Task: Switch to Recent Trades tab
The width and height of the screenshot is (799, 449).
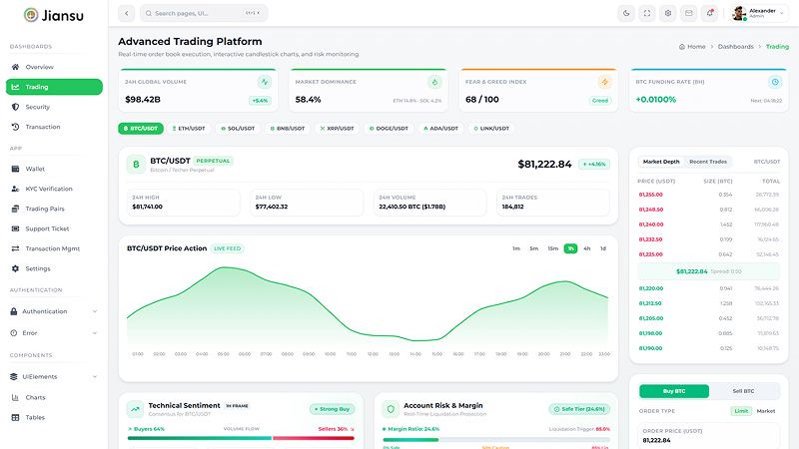Action: 708,162
